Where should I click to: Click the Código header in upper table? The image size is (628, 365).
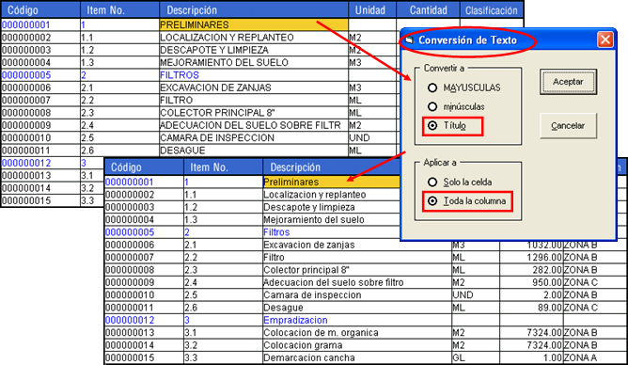point(40,10)
